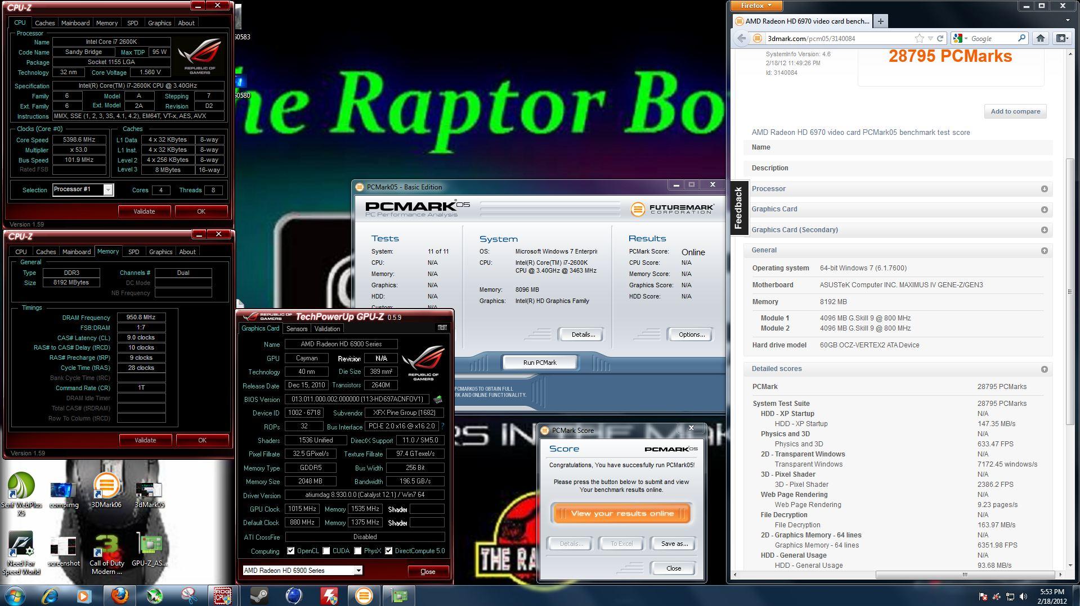1080x606 pixels.
Task: Click the GPU-Z BIOS save chip icon
Action: click(x=438, y=399)
